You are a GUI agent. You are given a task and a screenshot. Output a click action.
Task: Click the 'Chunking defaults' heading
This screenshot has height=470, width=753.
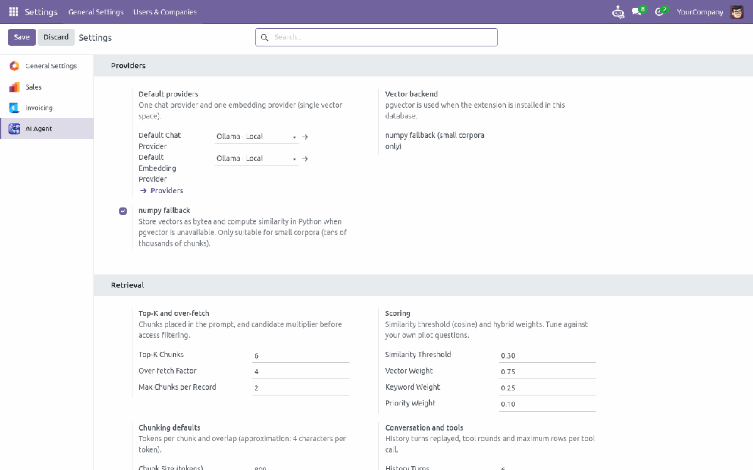169,428
